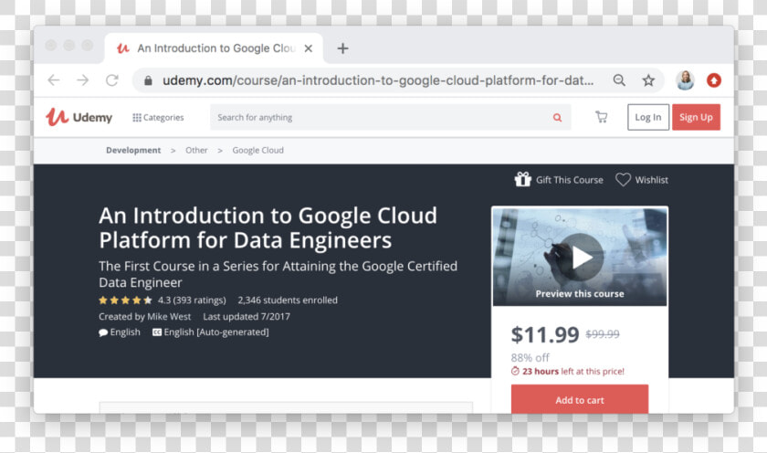Open the Google Cloud breadcrumb link
This screenshot has height=453, width=767.
tap(257, 150)
